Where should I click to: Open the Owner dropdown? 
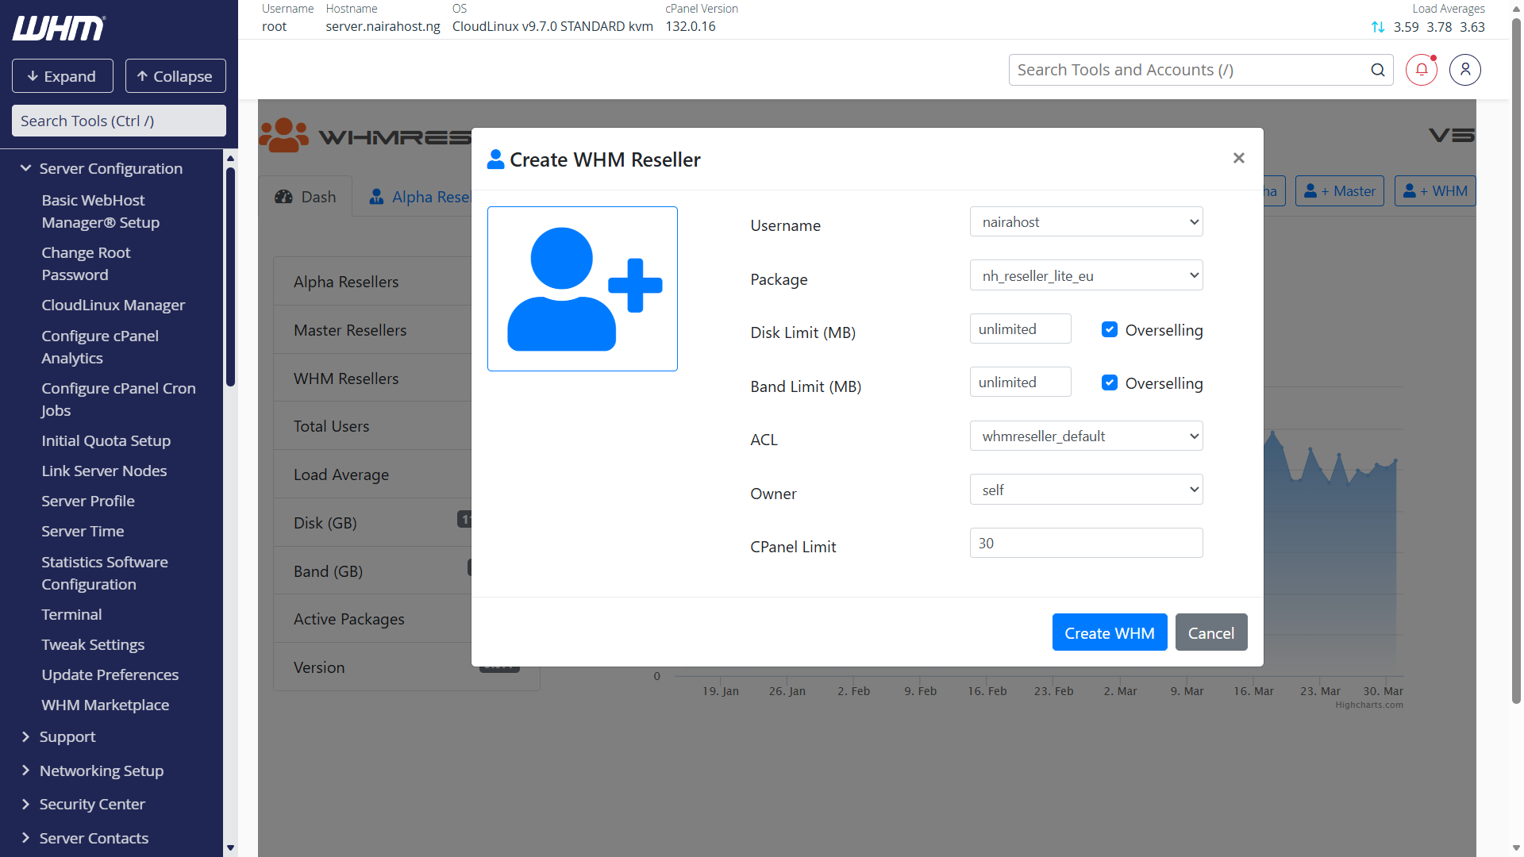click(1086, 490)
